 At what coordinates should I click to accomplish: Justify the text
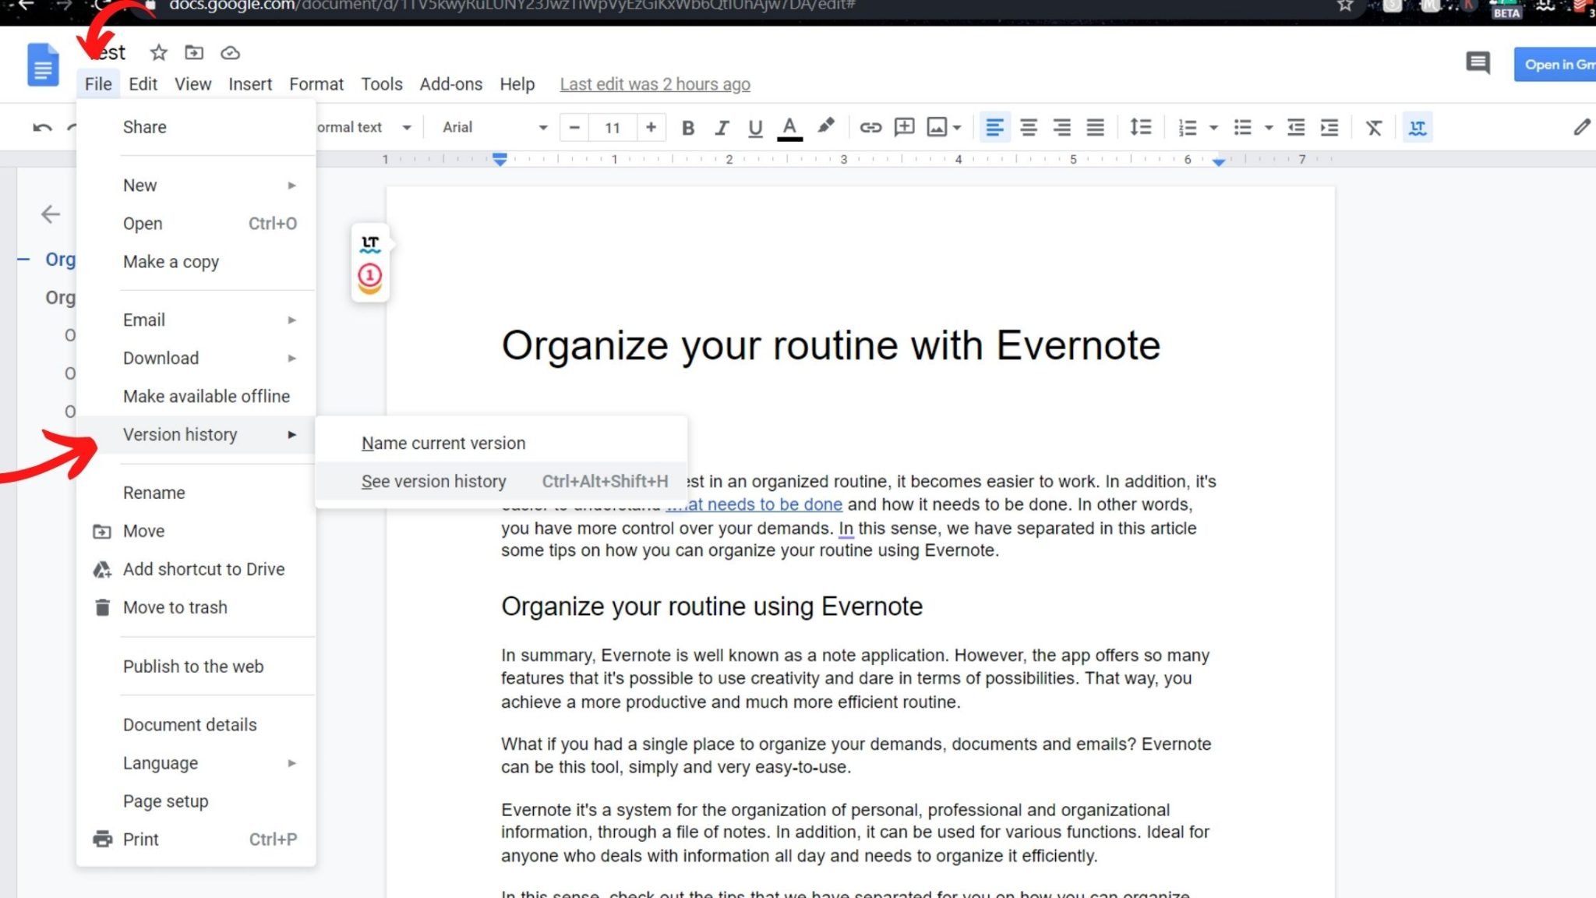(1095, 127)
